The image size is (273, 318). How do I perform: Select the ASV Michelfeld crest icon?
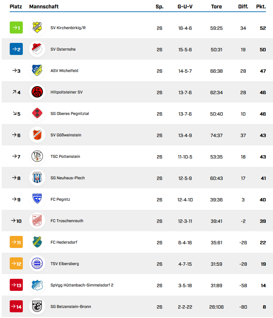(37, 70)
